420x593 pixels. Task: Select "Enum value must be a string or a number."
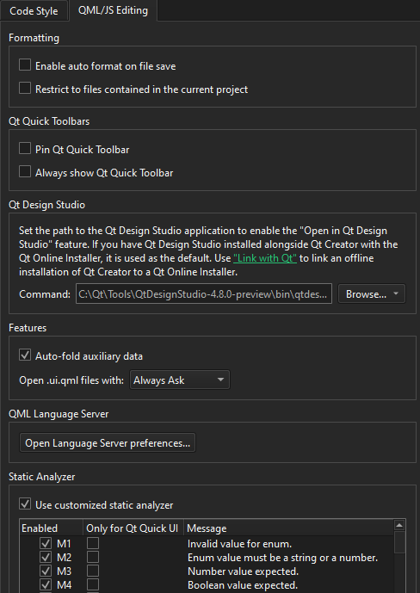pos(283,558)
